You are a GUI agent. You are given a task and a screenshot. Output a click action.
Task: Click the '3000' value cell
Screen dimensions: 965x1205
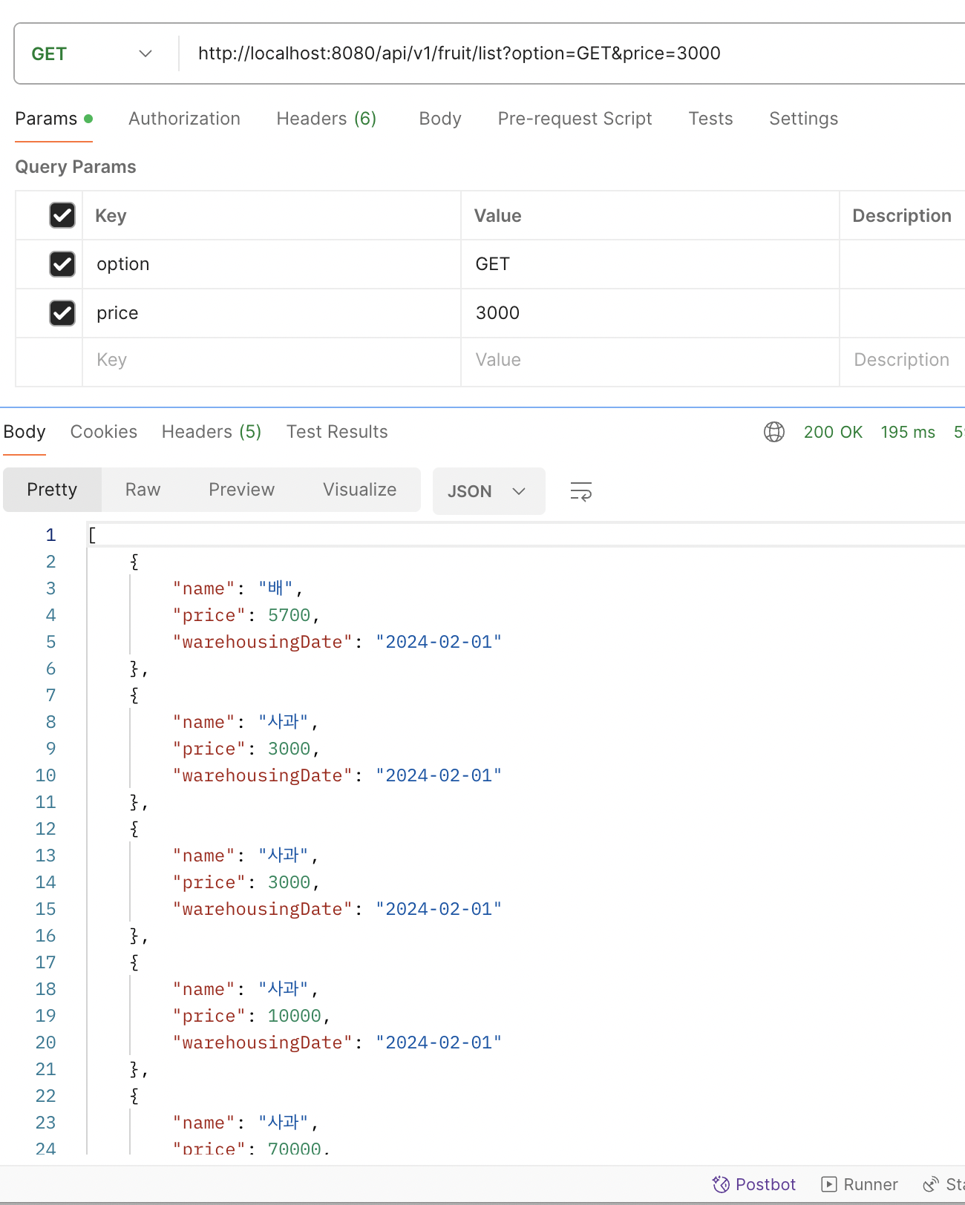(650, 313)
